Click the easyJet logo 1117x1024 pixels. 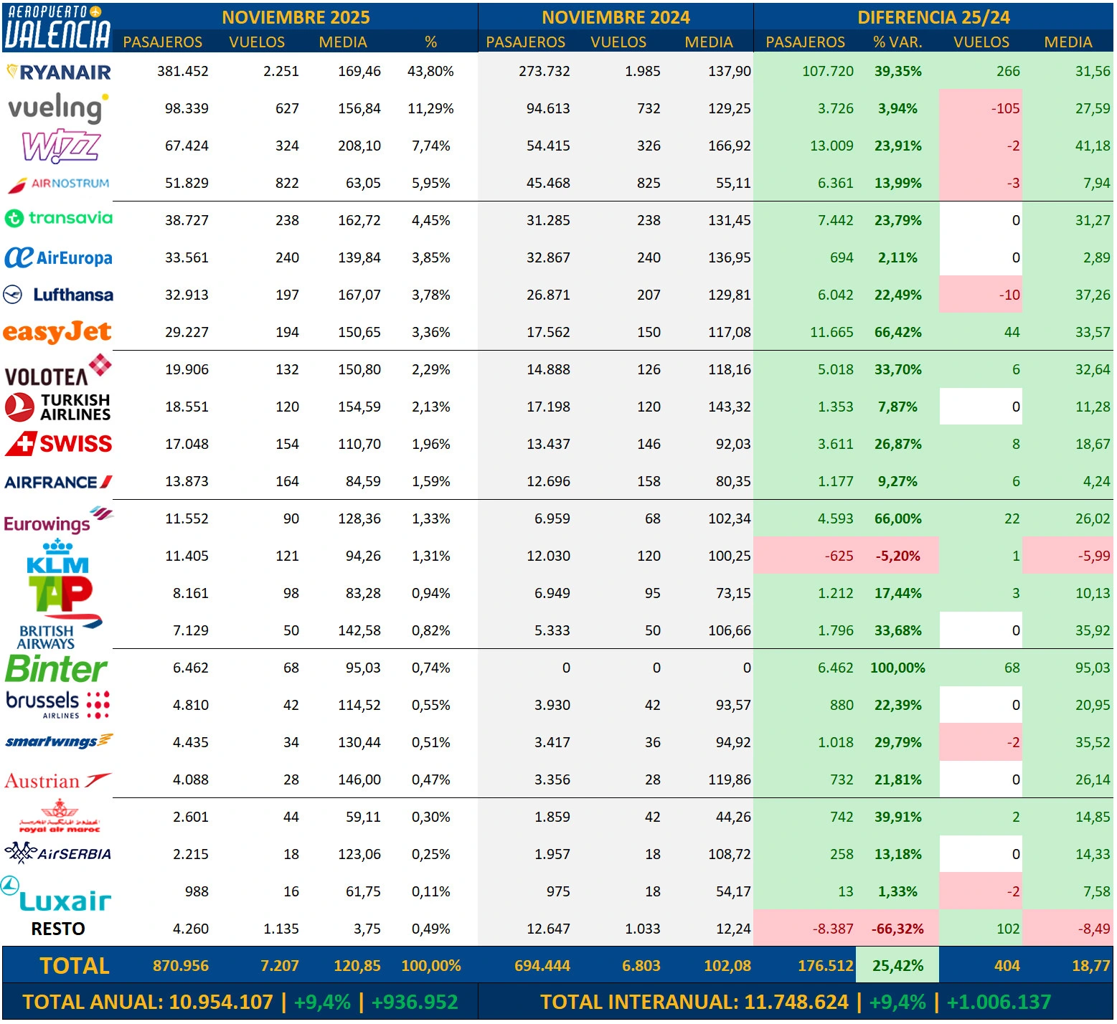(x=57, y=332)
